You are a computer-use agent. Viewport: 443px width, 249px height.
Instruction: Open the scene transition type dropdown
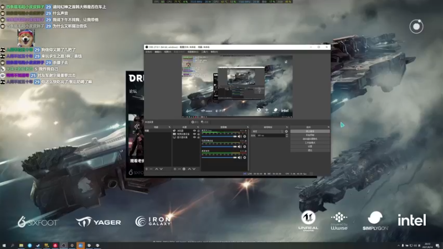pos(267,132)
